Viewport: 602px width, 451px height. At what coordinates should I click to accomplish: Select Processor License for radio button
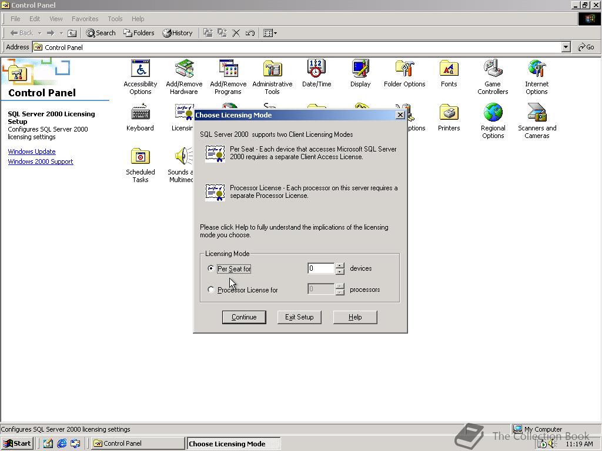click(211, 290)
